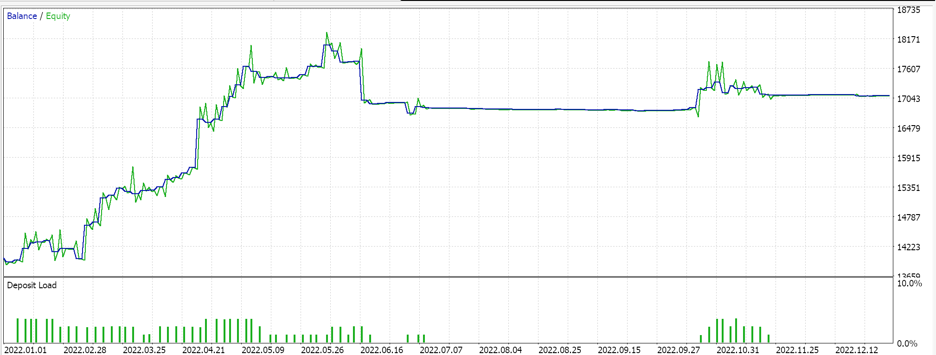Click the 2022.09.15 date label
The width and height of the screenshot is (936, 355).
click(619, 350)
